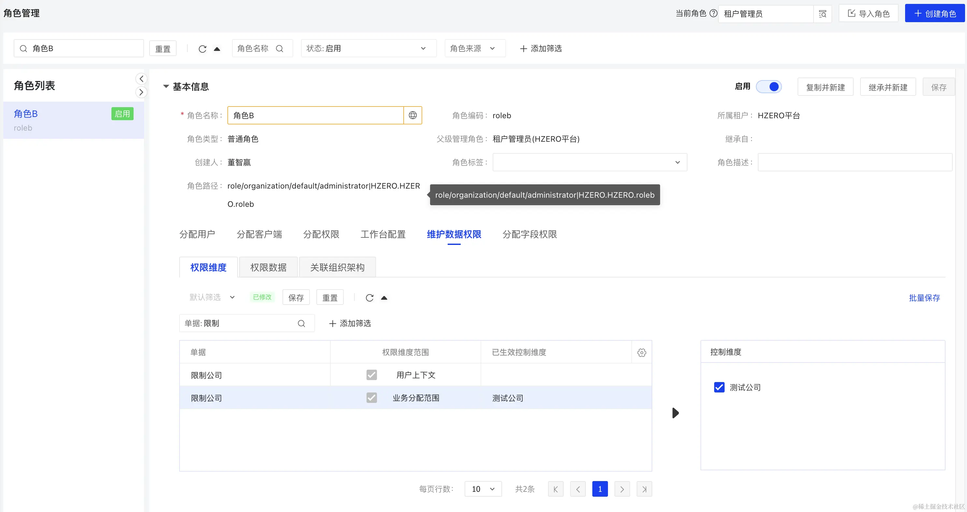
Task: Click page number 1 in pagination
Action: point(600,489)
